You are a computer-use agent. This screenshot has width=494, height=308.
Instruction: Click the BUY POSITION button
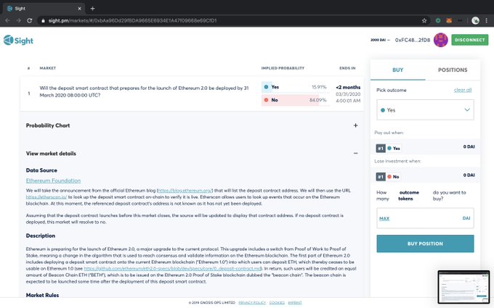point(425,244)
